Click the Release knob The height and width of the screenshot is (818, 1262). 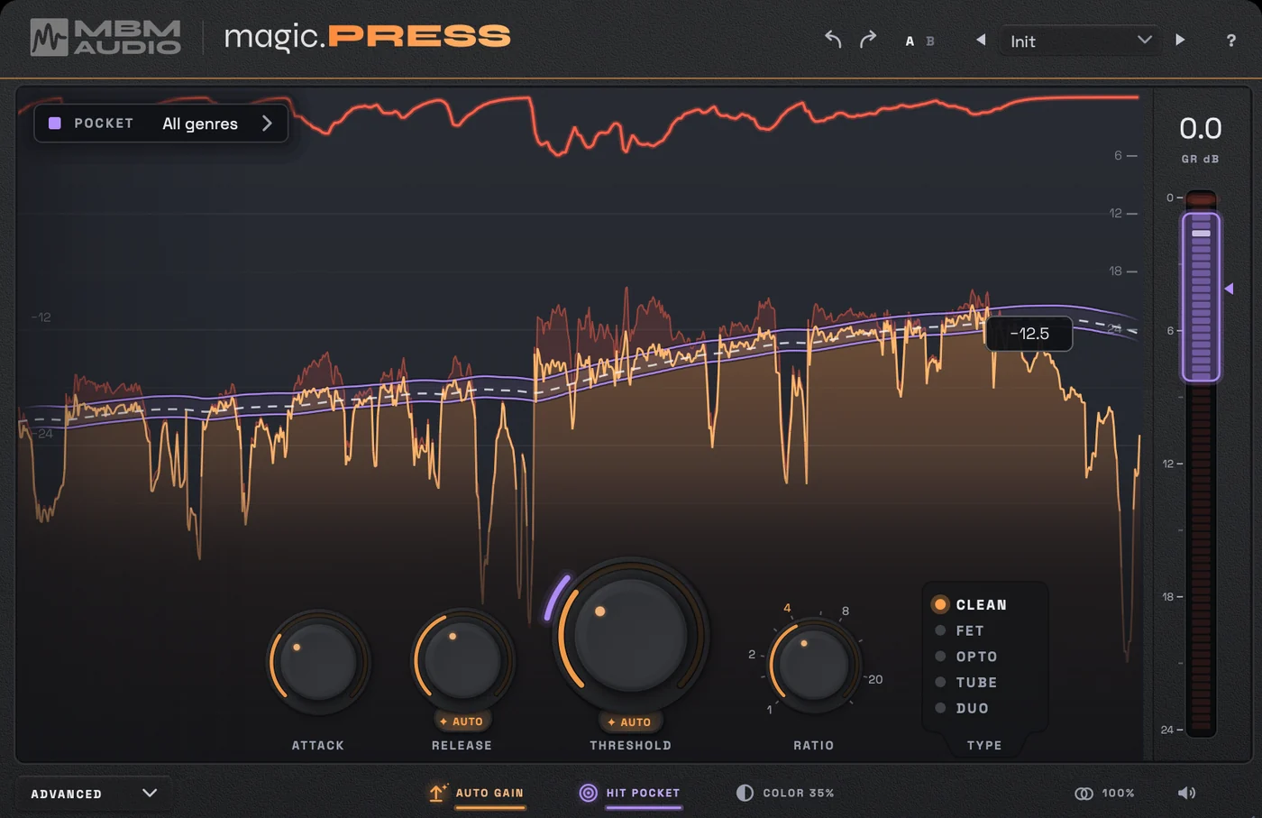[x=462, y=660]
